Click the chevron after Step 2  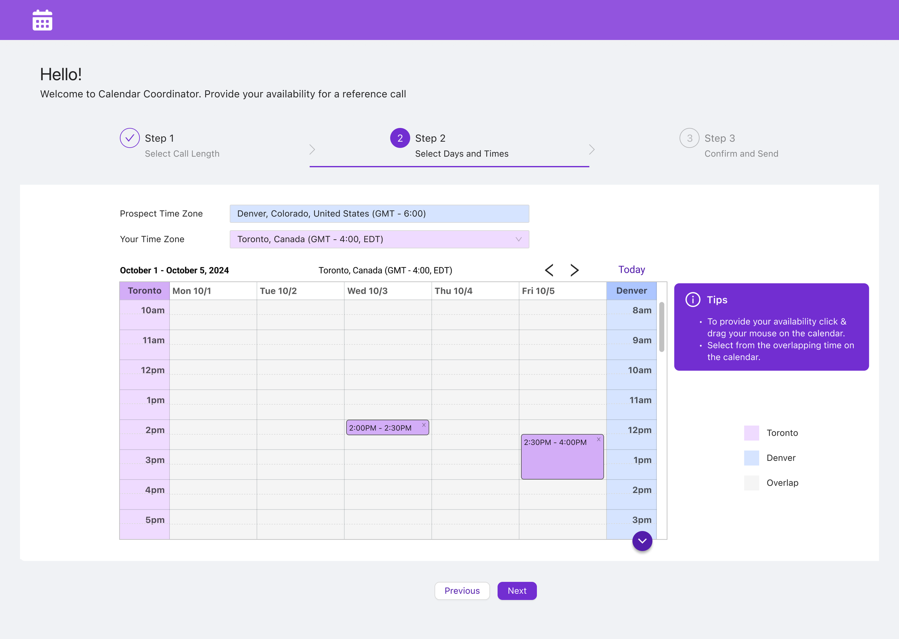591,150
